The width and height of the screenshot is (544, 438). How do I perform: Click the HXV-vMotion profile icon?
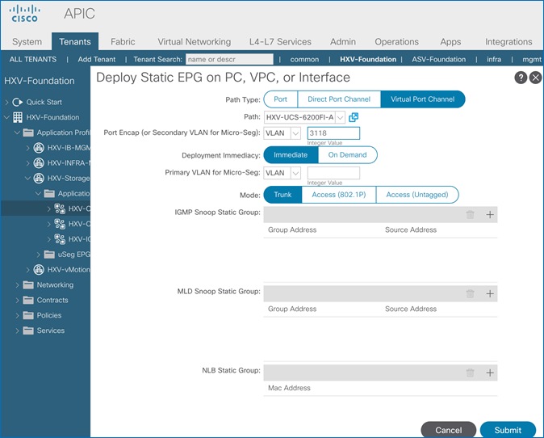[39, 270]
